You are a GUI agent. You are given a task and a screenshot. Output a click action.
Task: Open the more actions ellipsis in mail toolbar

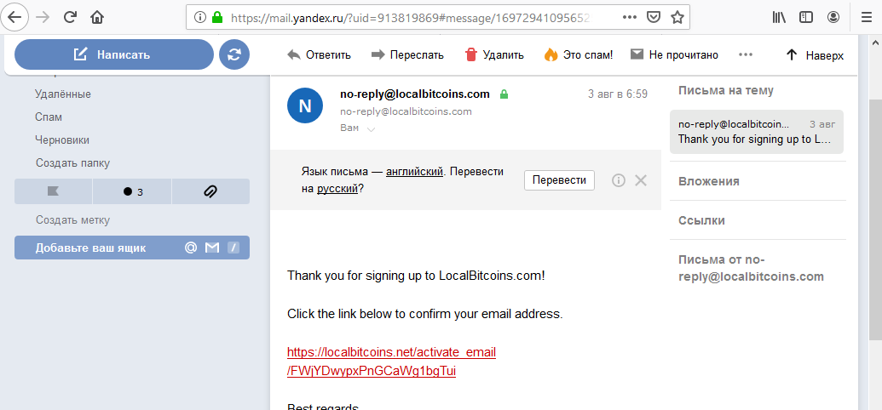pyautogui.click(x=746, y=55)
